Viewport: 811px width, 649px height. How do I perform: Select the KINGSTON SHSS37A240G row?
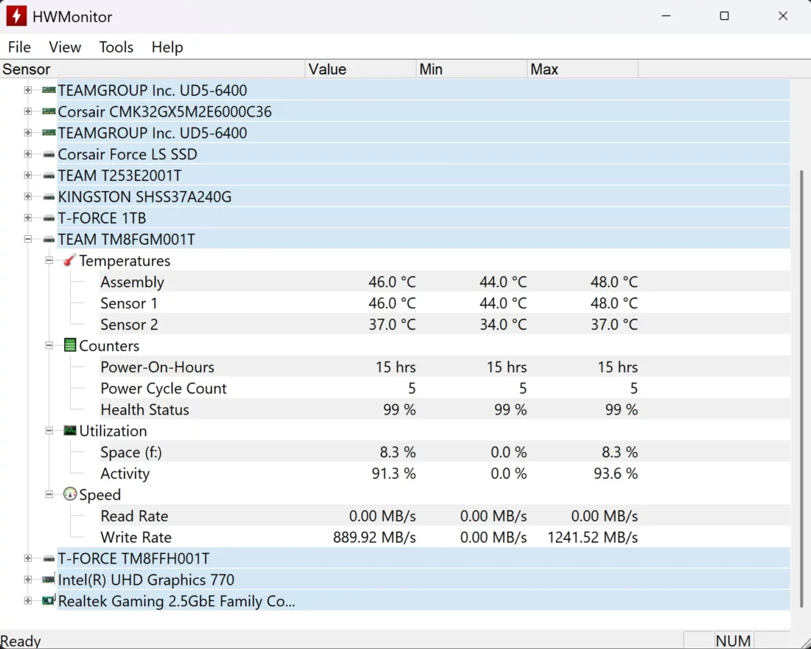[x=424, y=197]
